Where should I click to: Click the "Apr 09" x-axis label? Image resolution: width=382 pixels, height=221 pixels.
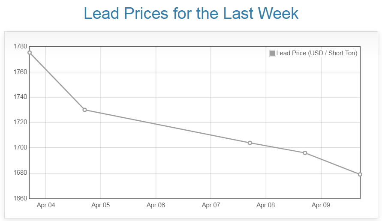point(321,206)
